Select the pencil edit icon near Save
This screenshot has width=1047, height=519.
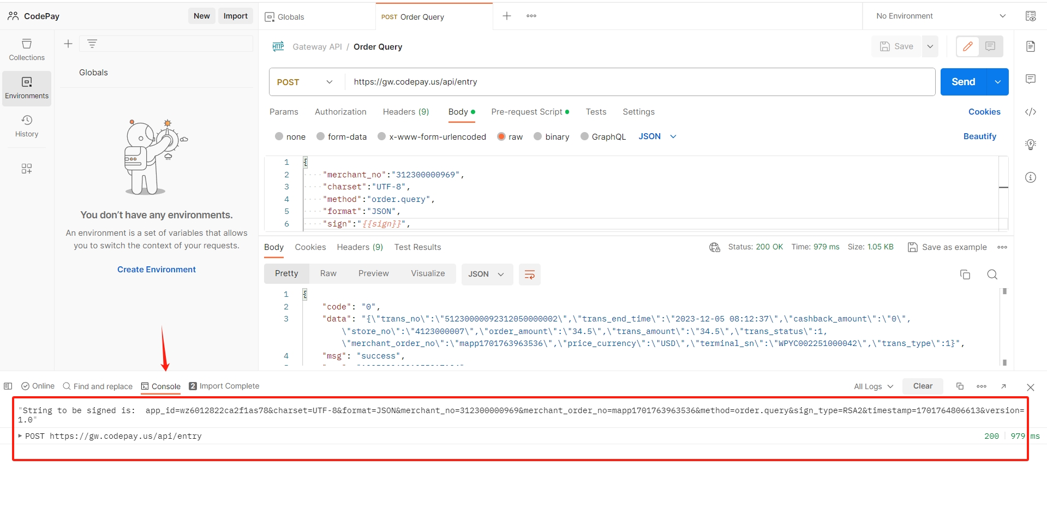(x=968, y=46)
